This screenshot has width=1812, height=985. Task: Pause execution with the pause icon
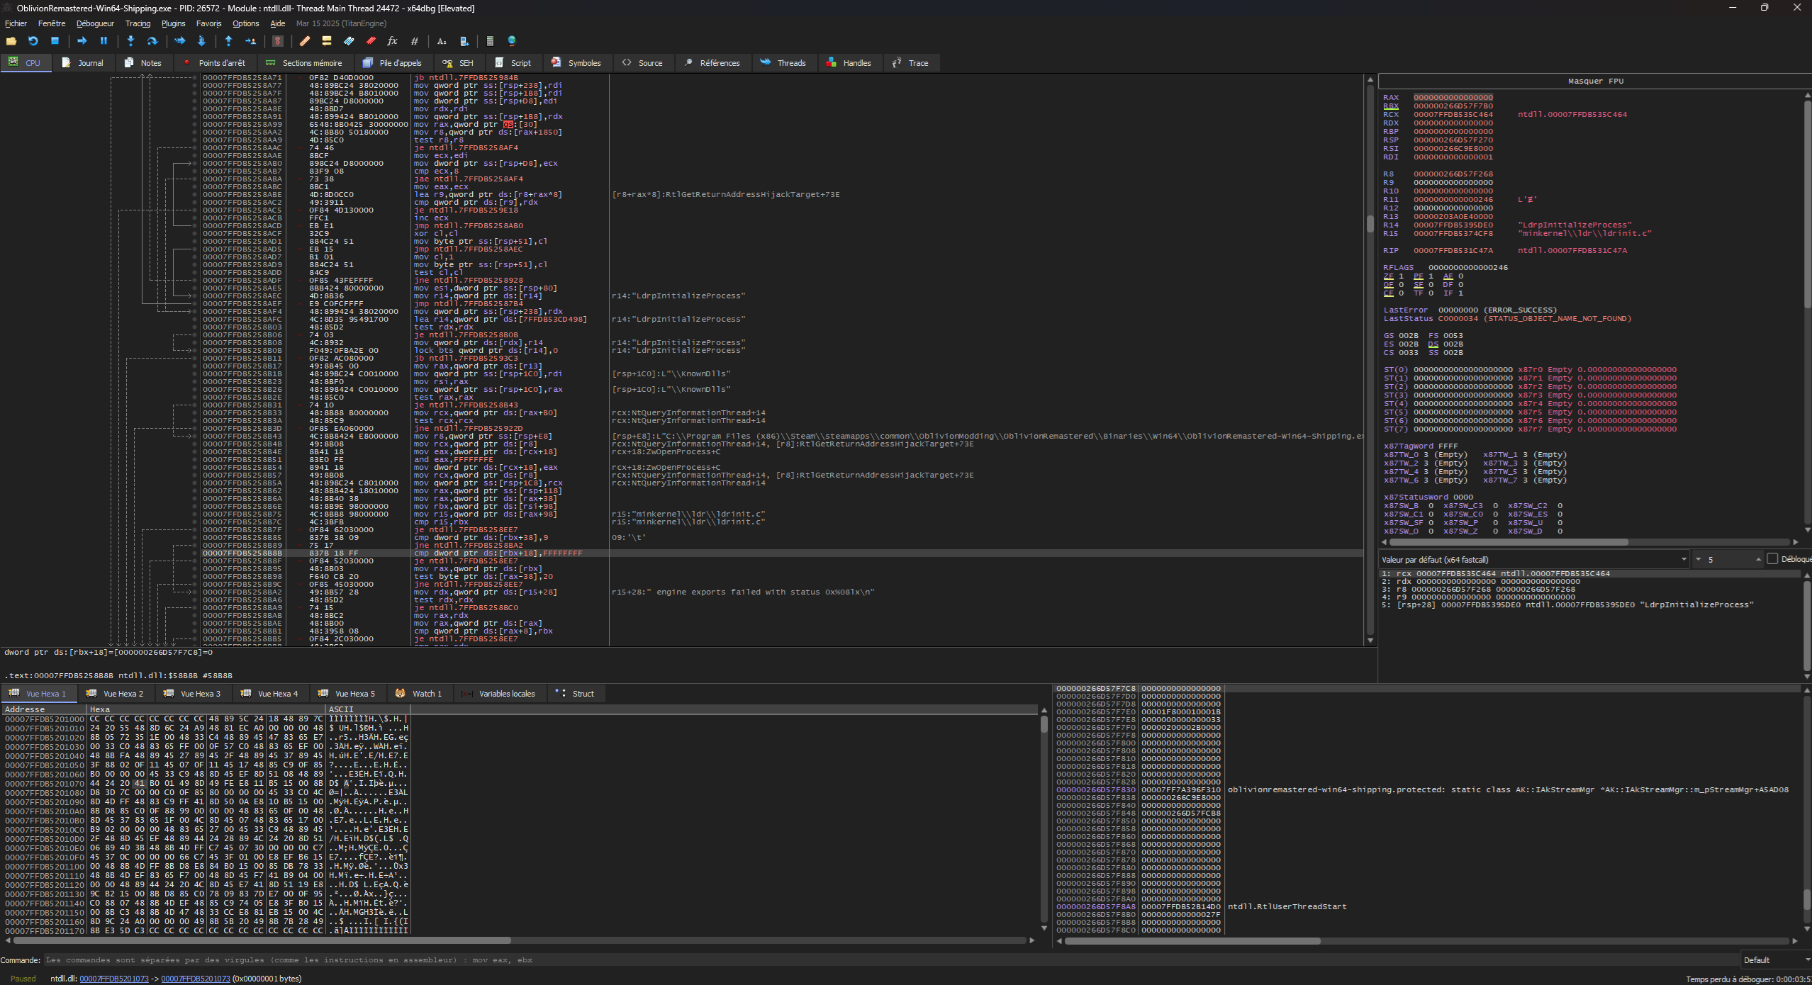[x=104, y=41]
